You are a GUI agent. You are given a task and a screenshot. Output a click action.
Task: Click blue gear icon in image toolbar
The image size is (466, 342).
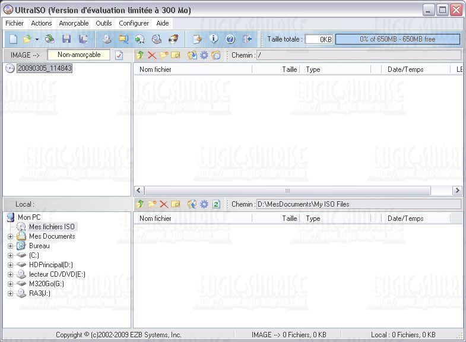tap(204, 55)
